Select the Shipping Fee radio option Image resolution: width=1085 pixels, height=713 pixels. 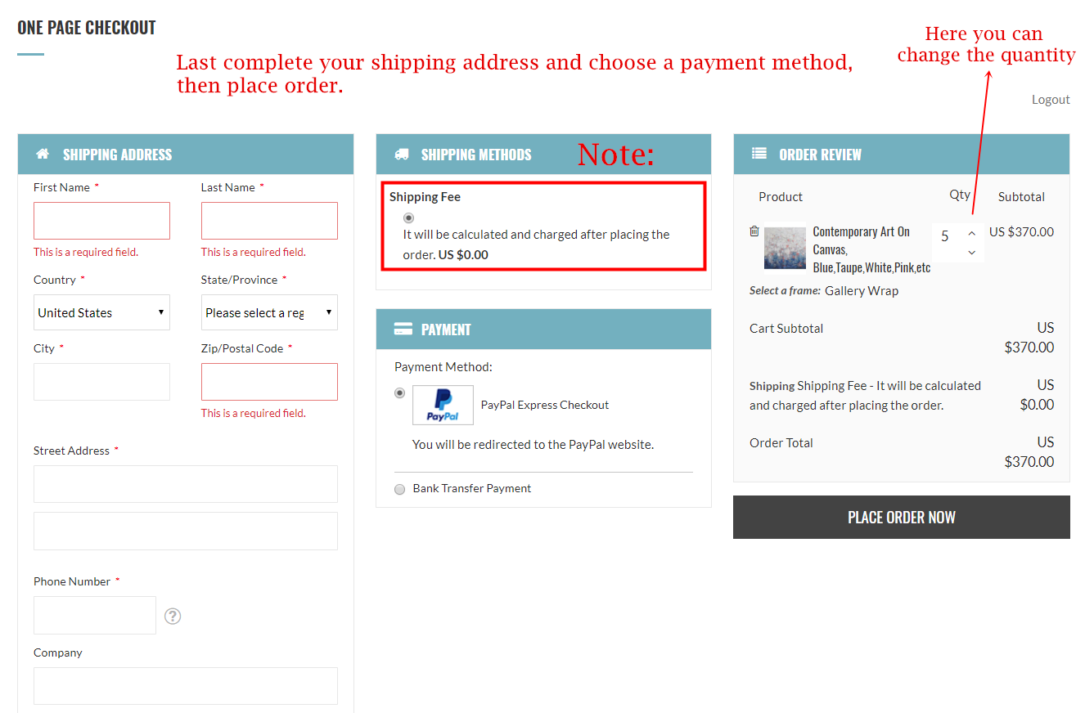point(408,217)
